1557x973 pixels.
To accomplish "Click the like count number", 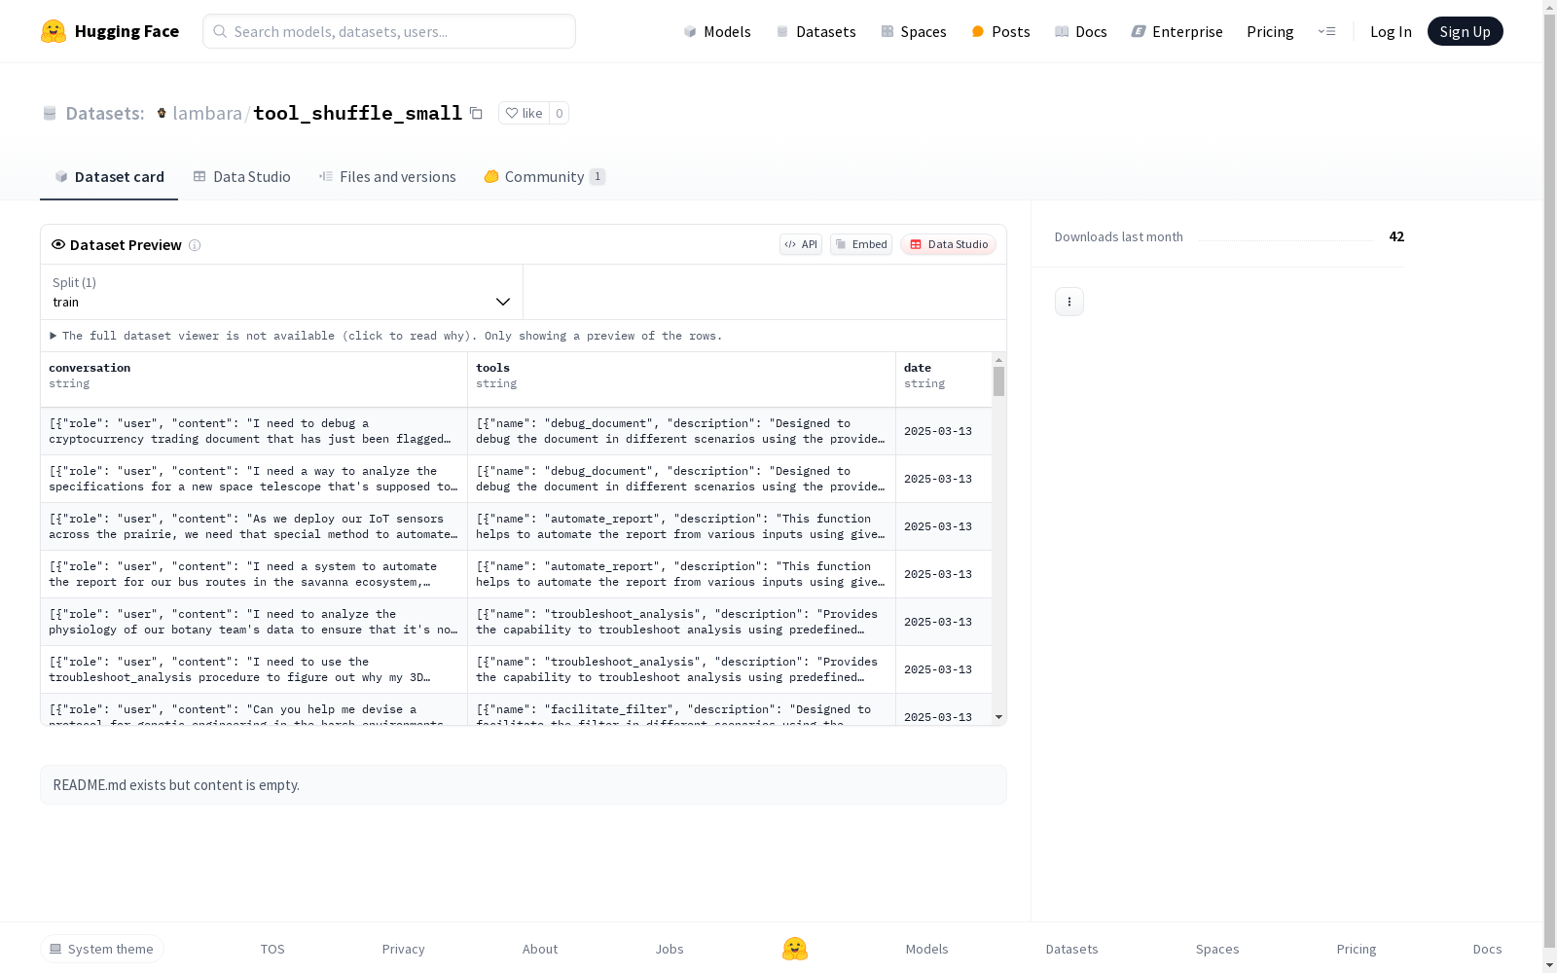I will pyautogui.click(x=560, y=113).
